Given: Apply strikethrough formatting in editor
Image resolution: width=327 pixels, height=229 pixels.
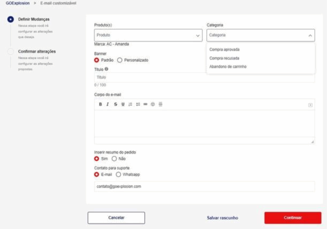Looking at the screenshot, I should click(115, 104).
